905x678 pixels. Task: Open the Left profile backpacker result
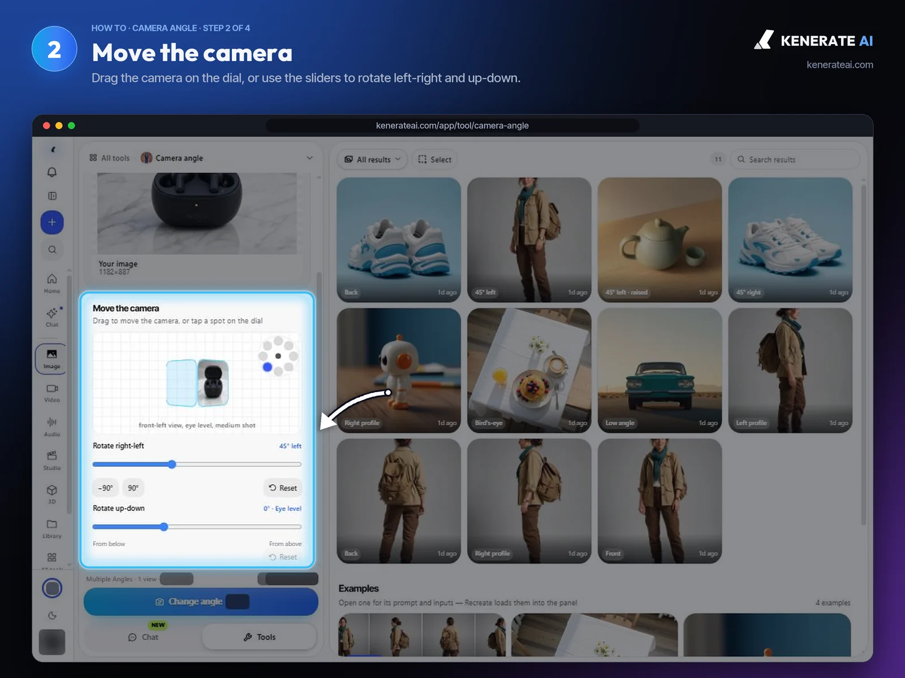(x=790, y=370)
